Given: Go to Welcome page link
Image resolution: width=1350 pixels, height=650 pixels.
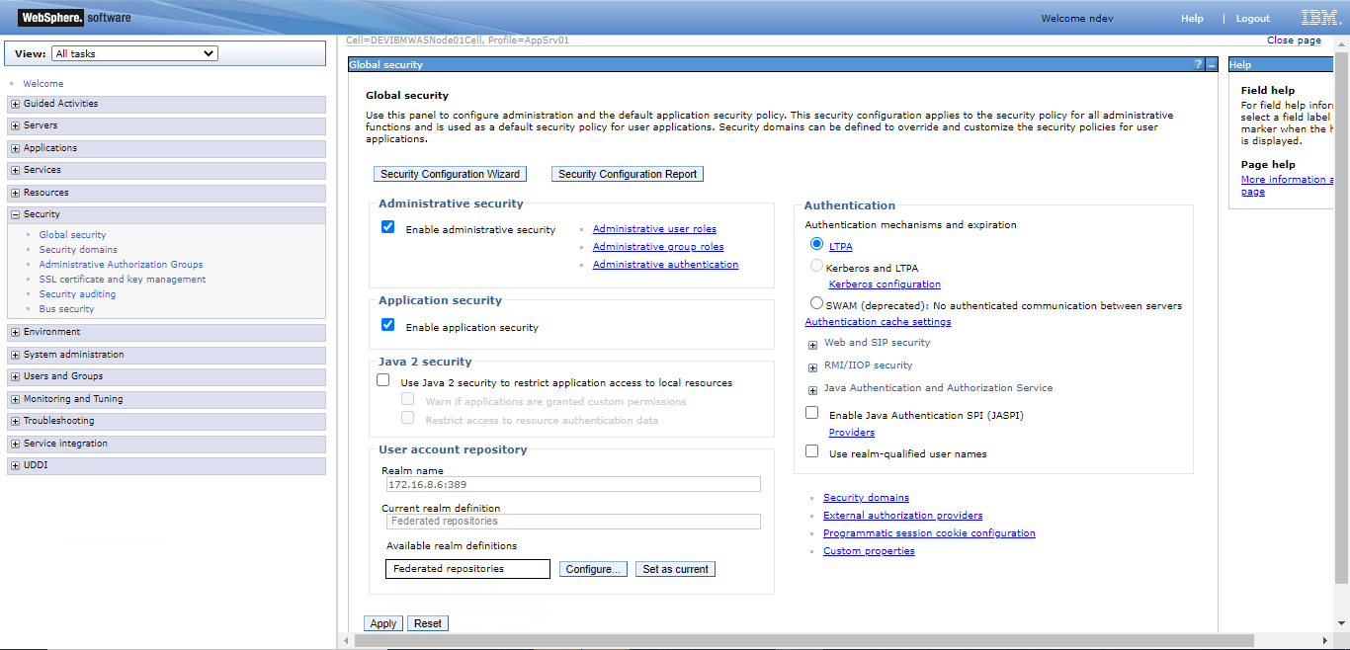Looking at the screenshot, I should point(42,84).
